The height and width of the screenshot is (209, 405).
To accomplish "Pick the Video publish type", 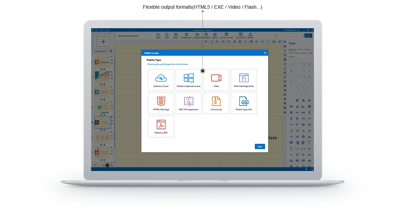I will click(x=216, y=80).
